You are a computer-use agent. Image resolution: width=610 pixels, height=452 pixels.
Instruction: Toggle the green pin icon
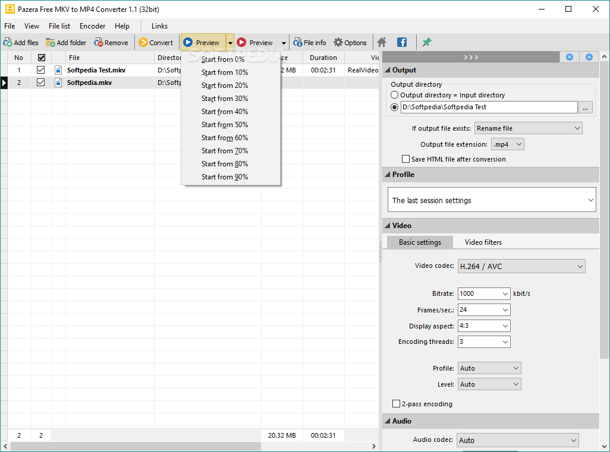[427, 42]
